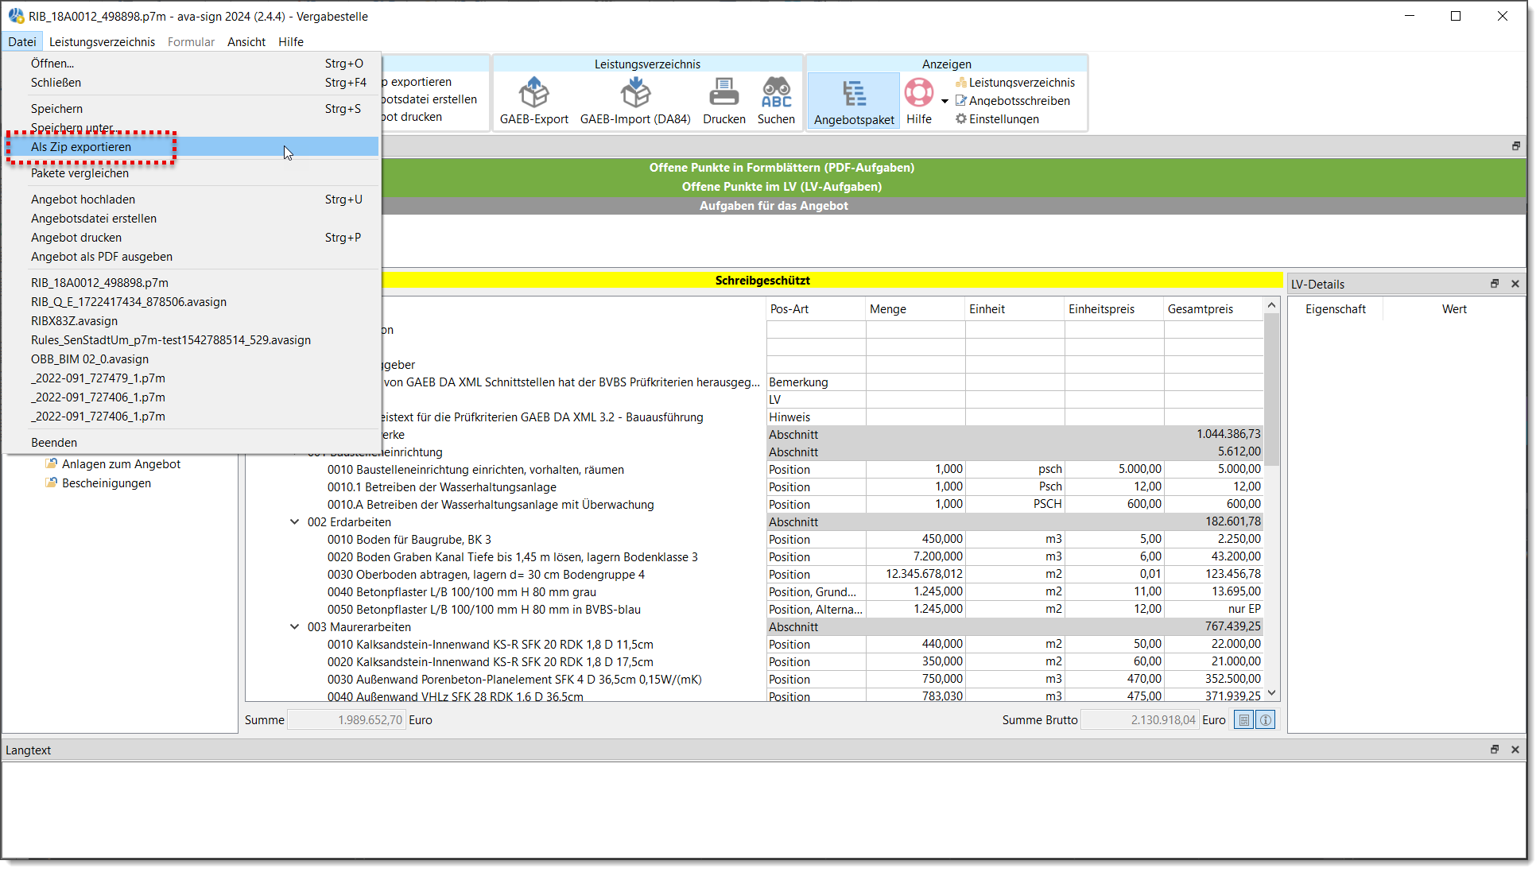Click the Eigenschaft header in LV-Details
The width and height of the screenshot is (1540, 872).
1336,309
